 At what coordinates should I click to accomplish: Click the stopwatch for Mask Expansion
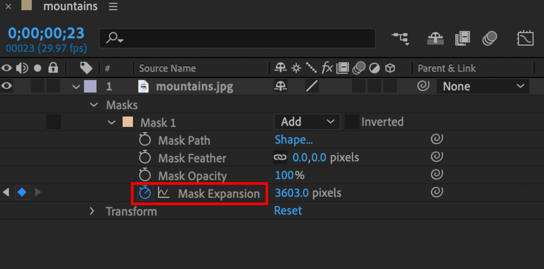point(145,193)
